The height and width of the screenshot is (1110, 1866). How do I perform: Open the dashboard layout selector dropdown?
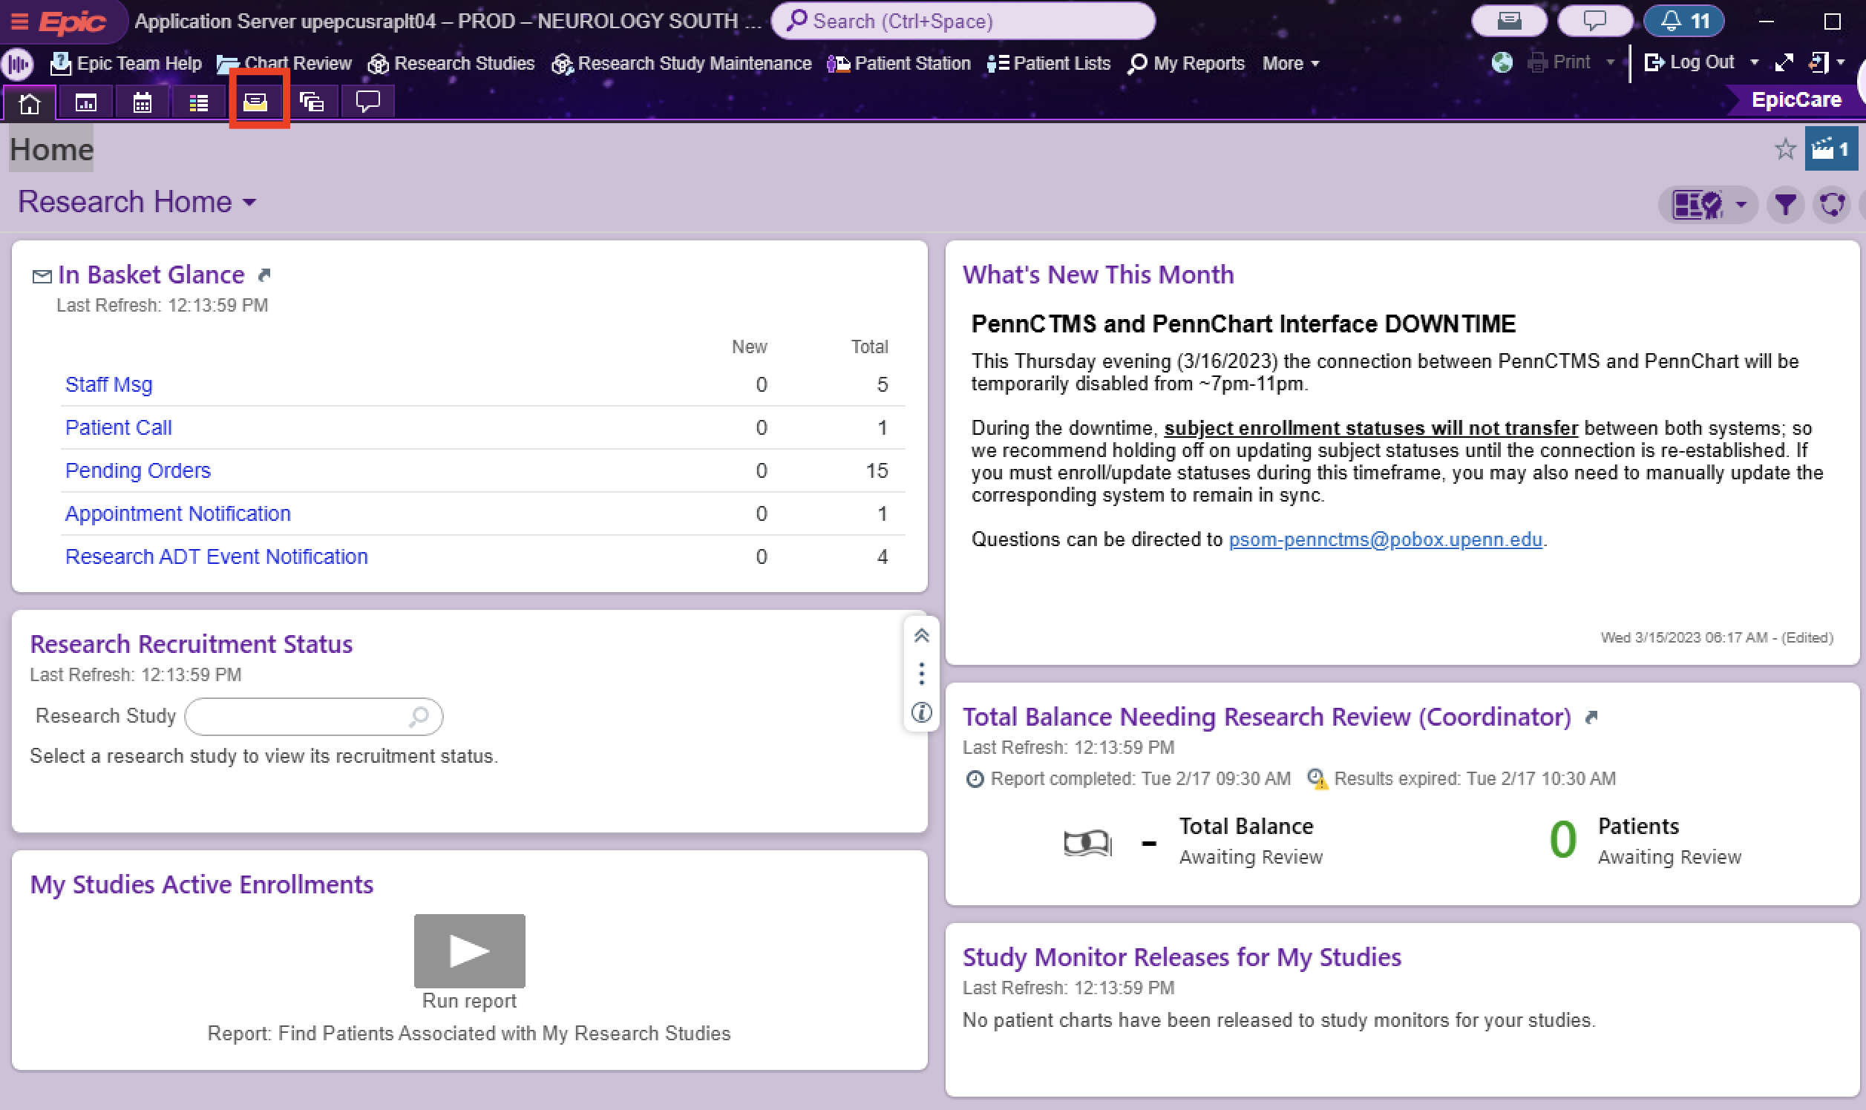(1709, 203)
